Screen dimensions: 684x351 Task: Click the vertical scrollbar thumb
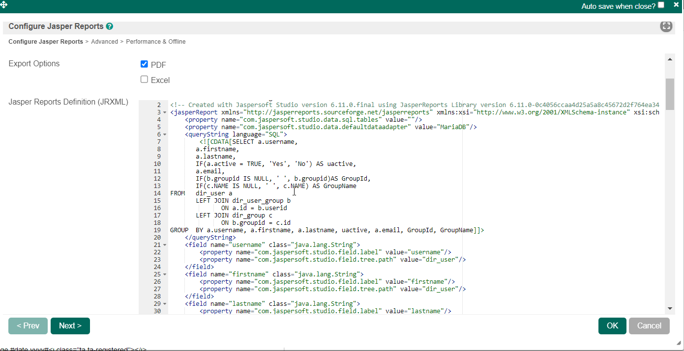[670, 94]
